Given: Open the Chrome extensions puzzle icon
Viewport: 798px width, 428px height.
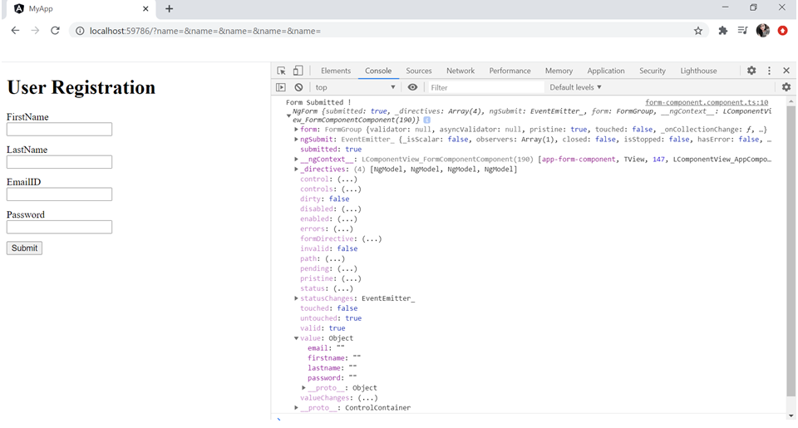Looking at the screenshot, I should (x=722, y=31).
